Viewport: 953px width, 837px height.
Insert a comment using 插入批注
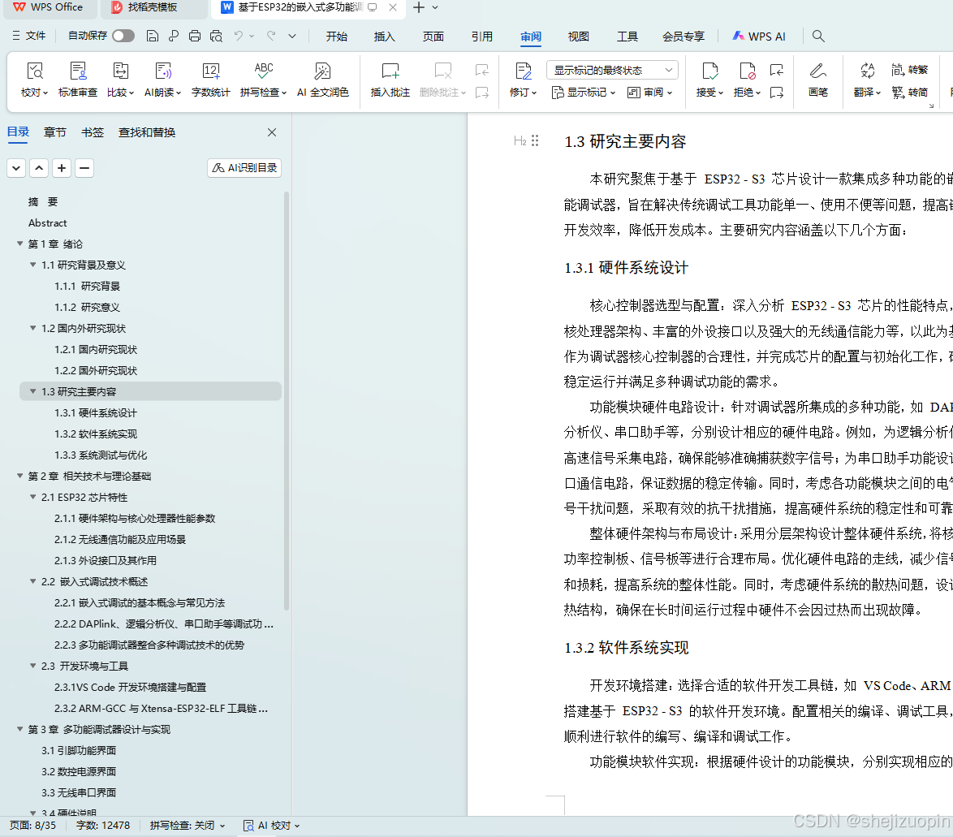(390, 80)
